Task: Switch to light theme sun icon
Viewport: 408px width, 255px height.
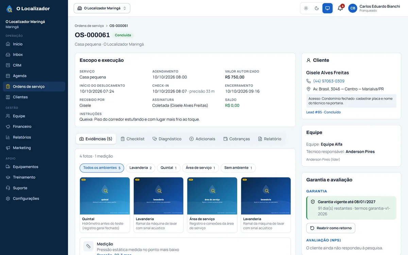Action: click(306, 8)
